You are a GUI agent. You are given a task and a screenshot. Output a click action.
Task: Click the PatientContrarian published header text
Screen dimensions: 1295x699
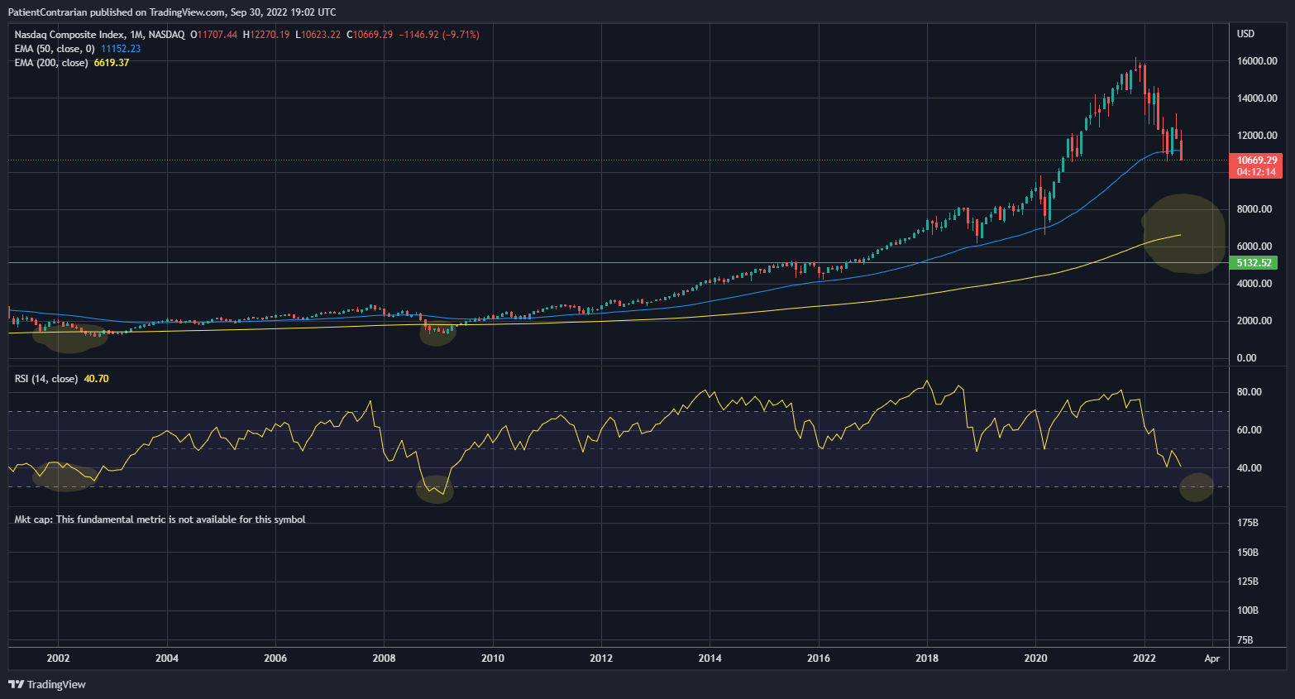[172, 12]
